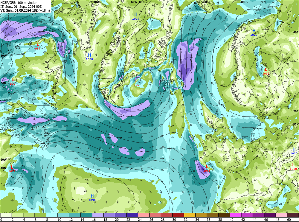Click the legend value '24' label
The height and width of the screenshot is (222, 299).
click(x=140, y=220)
